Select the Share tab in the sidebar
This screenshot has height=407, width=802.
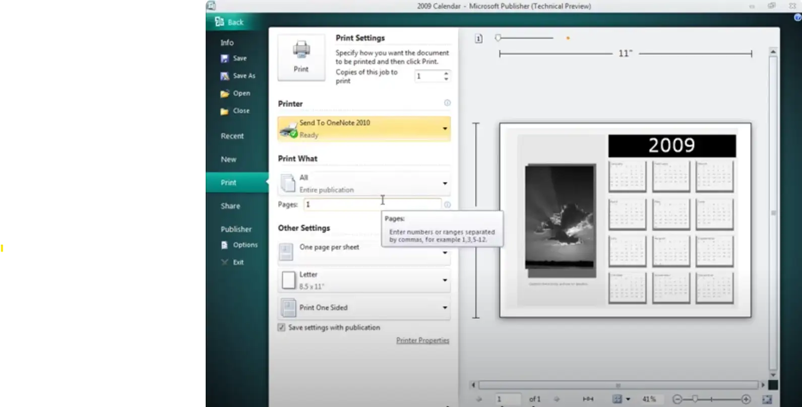pos(230,206)
